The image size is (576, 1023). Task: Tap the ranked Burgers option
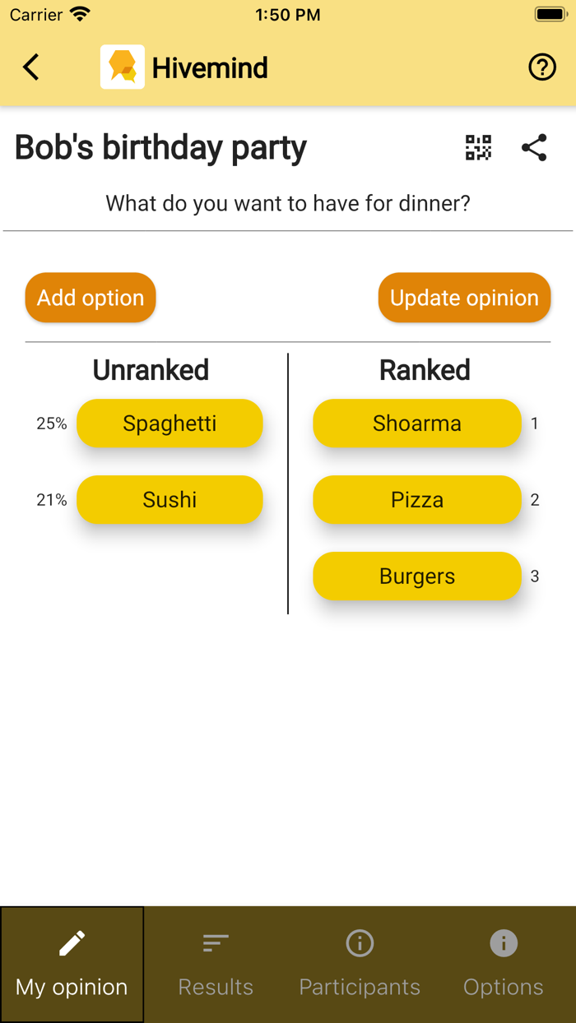[417, 576]
